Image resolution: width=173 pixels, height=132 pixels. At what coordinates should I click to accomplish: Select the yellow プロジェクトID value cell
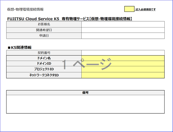pos(123,69)
